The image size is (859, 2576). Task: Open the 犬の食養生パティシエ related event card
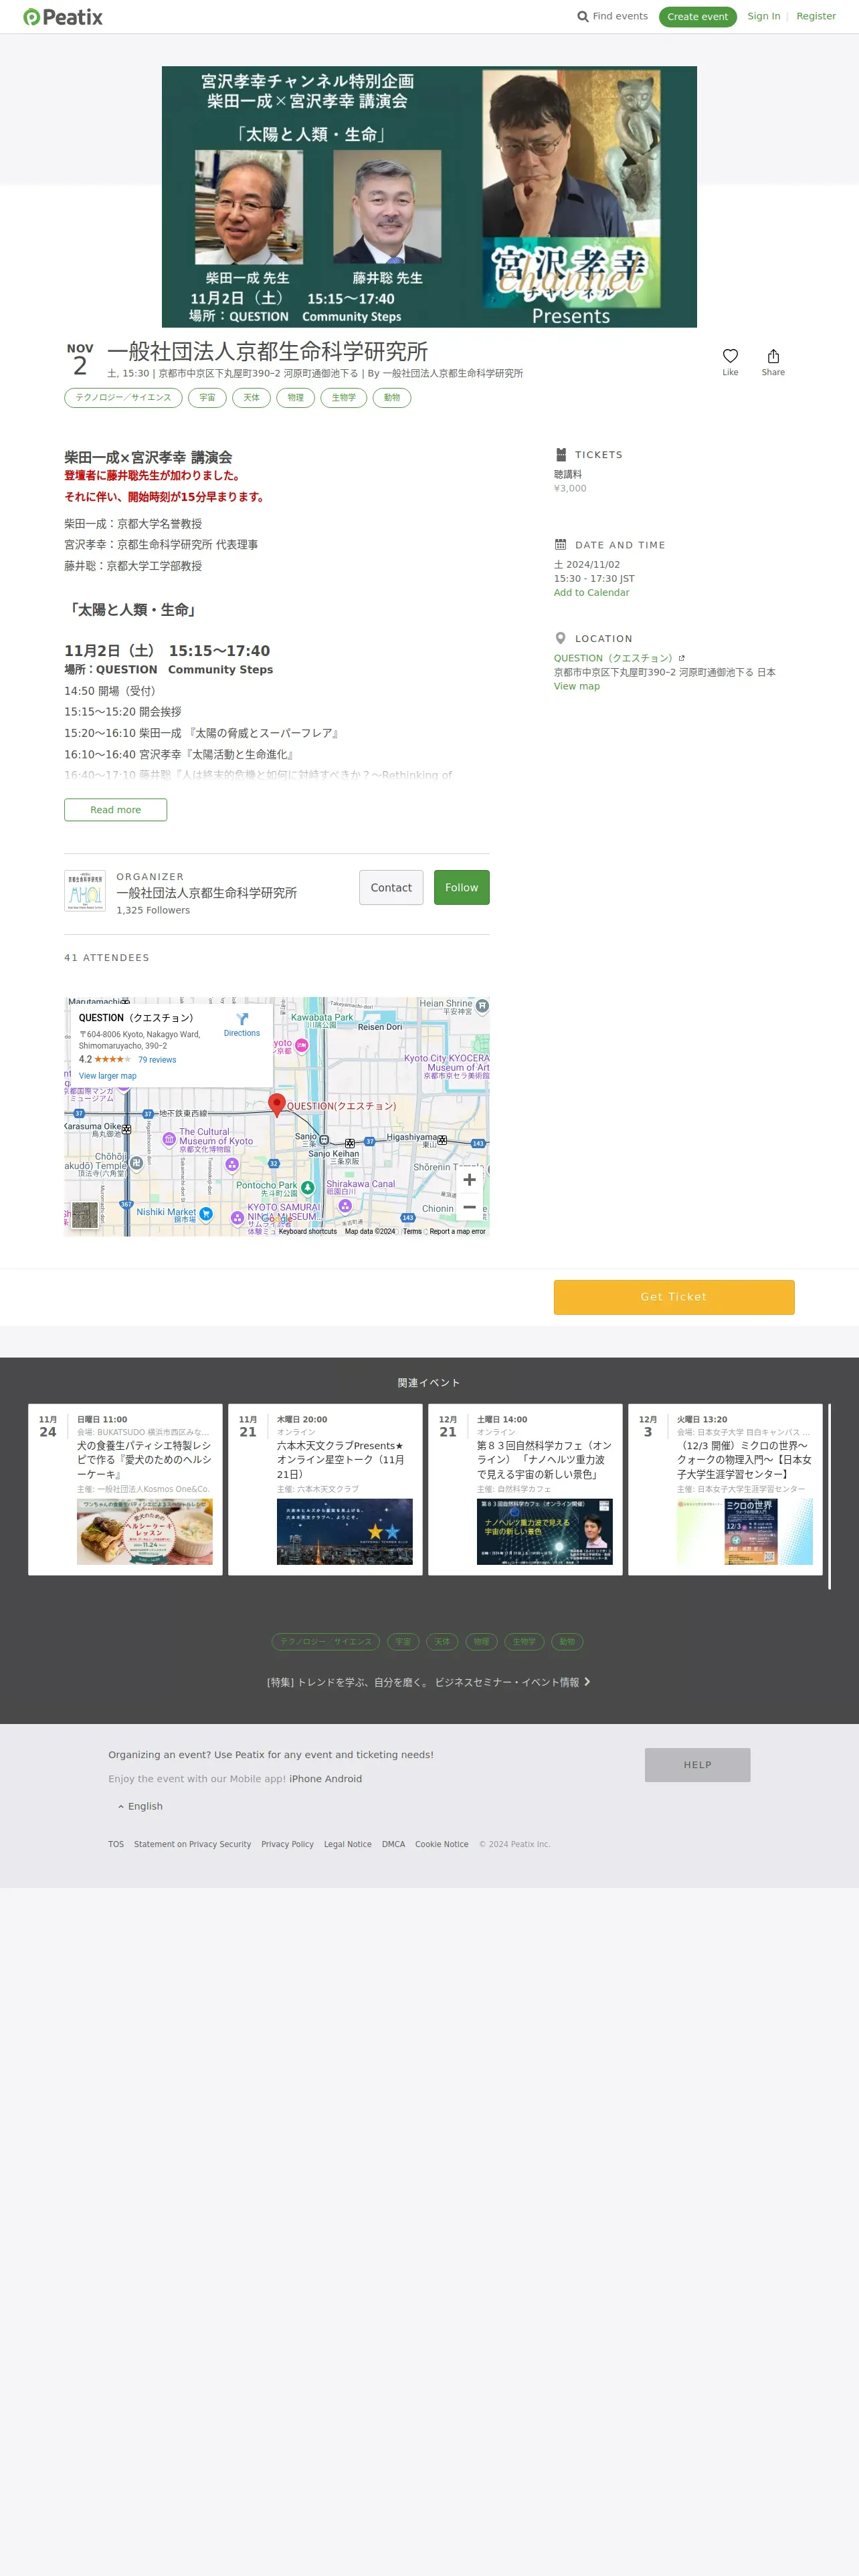coord(125,1489)
